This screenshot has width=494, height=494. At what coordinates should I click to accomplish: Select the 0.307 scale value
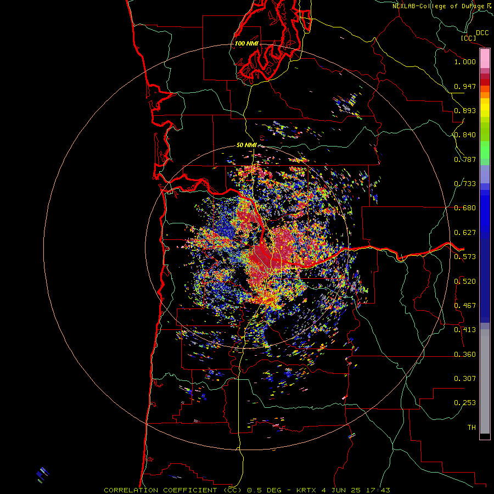pyautogui.click(x=465, y=379)
